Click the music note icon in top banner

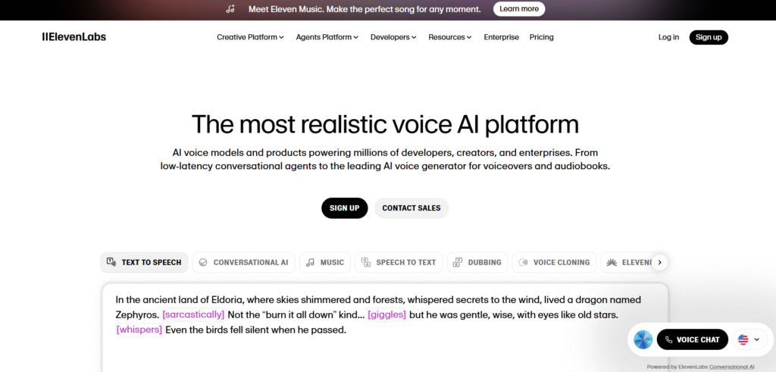(x=230, y=9)
